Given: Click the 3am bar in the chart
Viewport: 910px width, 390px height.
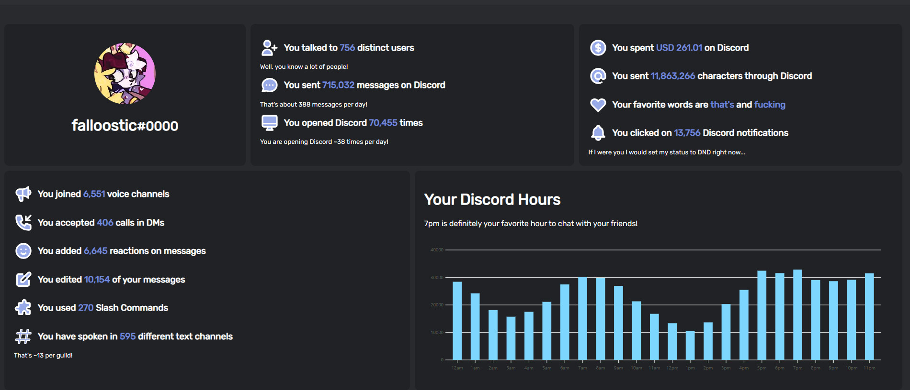Looking at the screenshot, I should 511,338.
